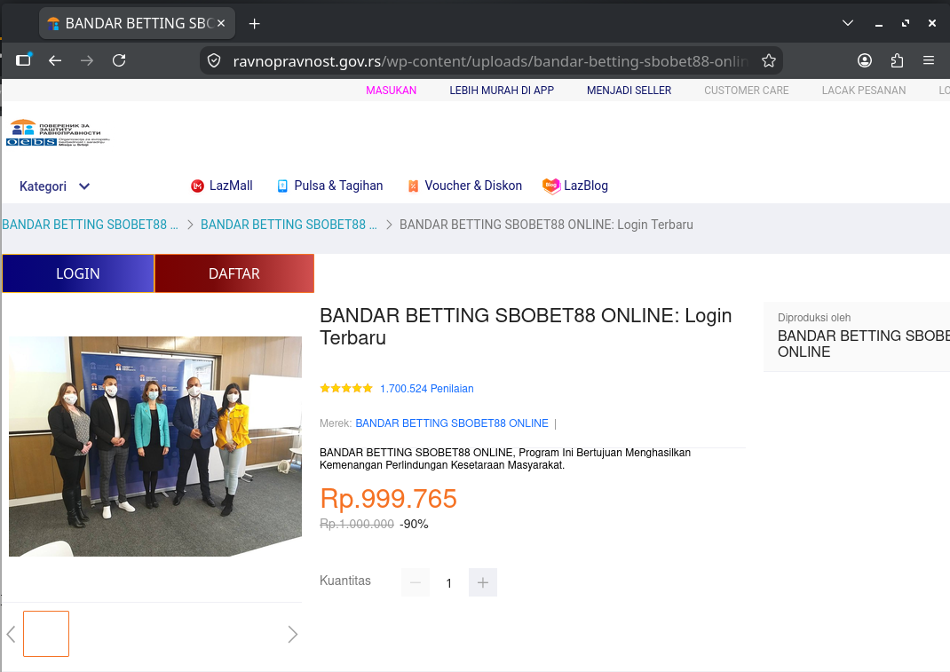Viewport: 950px width, 672px height.
Task: Reload the page with the refresh icon
Action: point(119,60)
